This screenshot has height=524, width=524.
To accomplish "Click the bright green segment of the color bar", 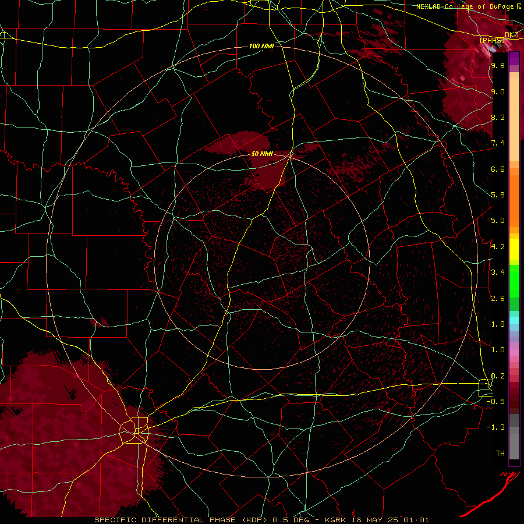I will 514,281.
